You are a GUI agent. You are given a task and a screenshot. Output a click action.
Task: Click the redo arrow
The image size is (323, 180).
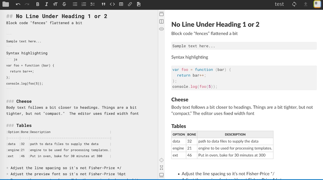[27, 4]
